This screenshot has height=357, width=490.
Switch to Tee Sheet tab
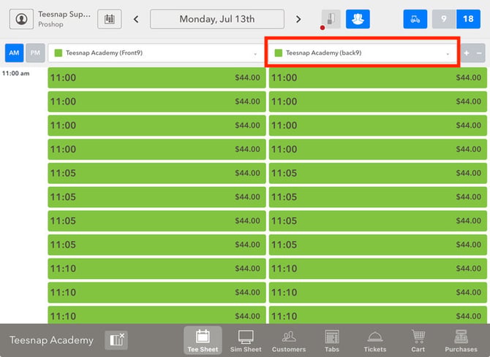click(x=203, y=340)
